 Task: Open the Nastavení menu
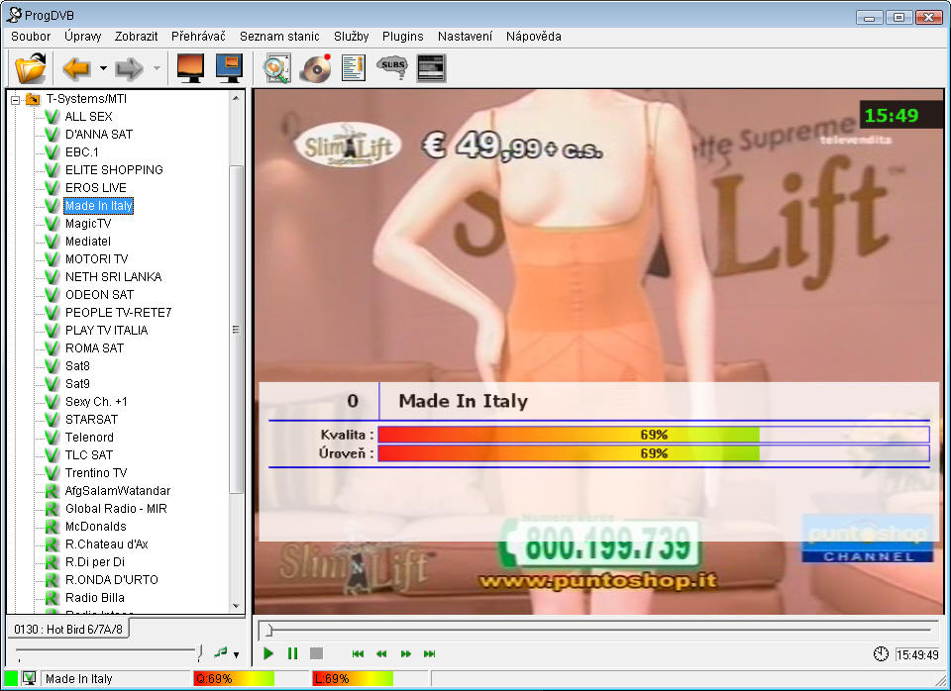(465, 36)
